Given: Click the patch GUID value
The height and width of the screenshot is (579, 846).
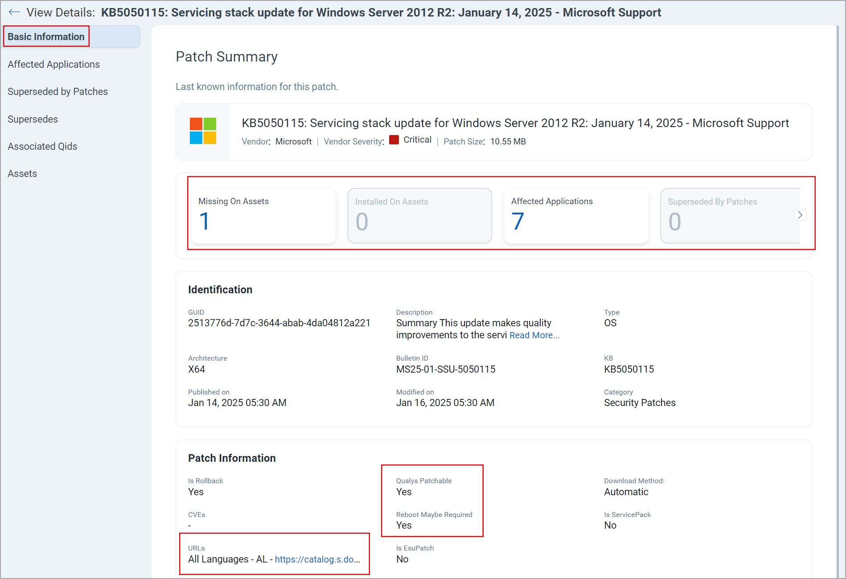Looking at the screenshot, I should (279, 323).
